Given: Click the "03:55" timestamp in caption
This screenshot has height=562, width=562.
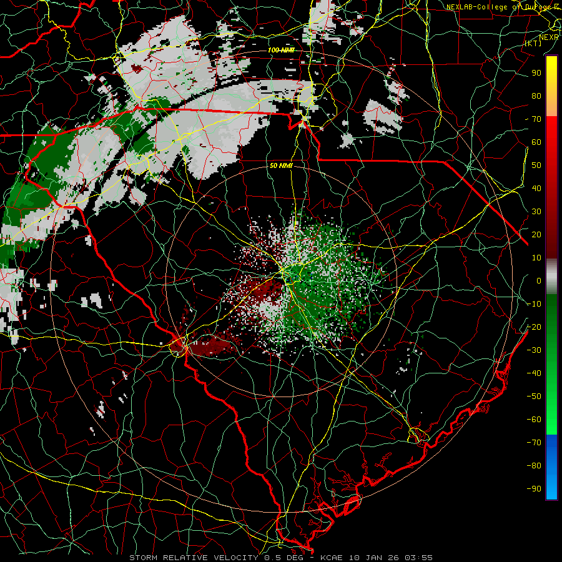Looking at the screenshot, I should pyautogui.click(x=418, y=558).
